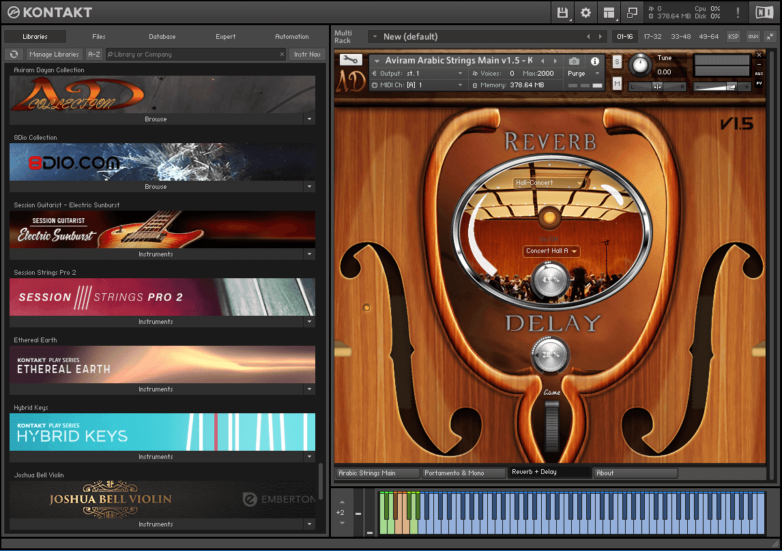Open Hybrid Keys Instruments

[x=156, y=456]
